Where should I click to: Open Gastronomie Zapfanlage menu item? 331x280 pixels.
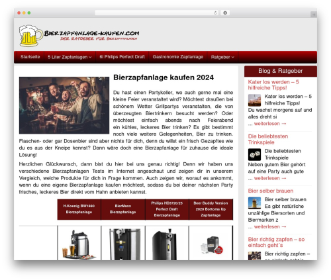tap(178, 57)
